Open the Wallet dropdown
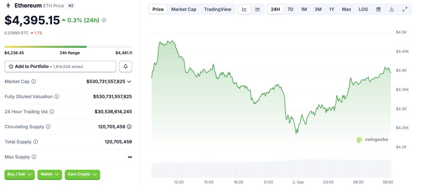422x187 pixels. 49,174
